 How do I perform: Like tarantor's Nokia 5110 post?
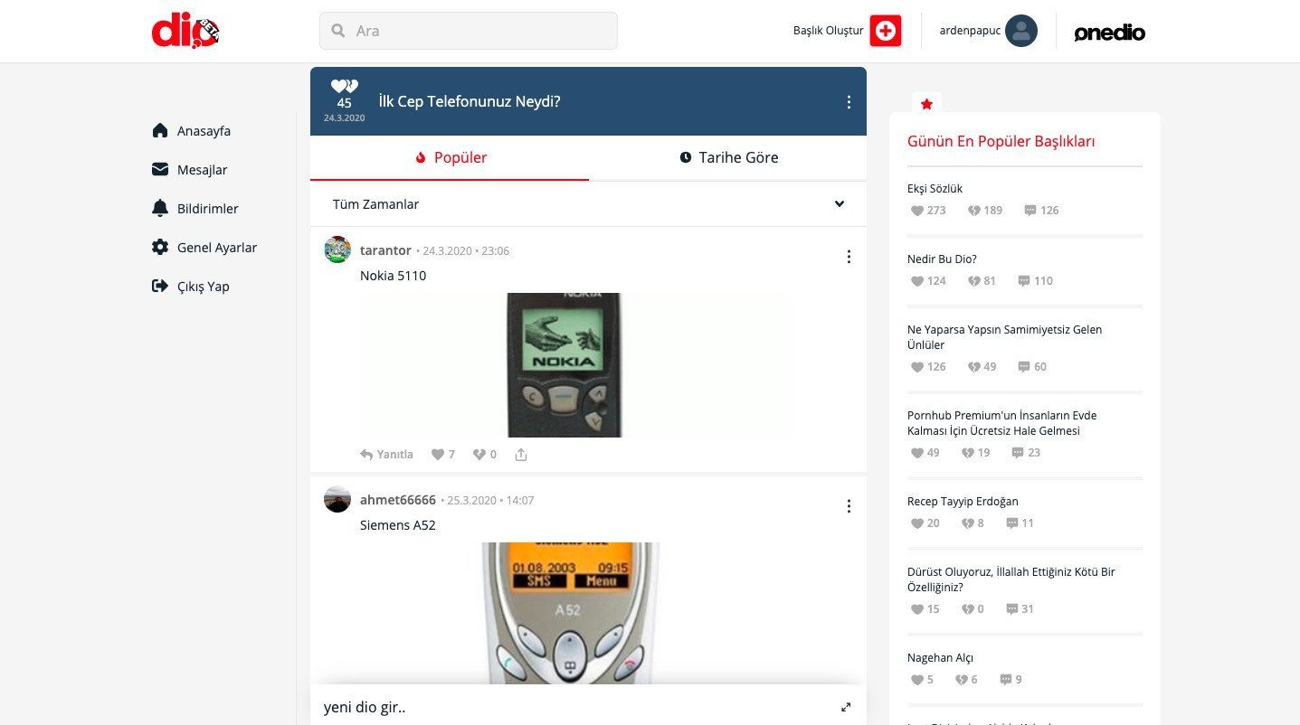(438, 455)
